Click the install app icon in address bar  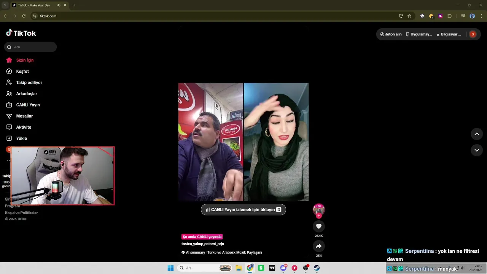401,16
